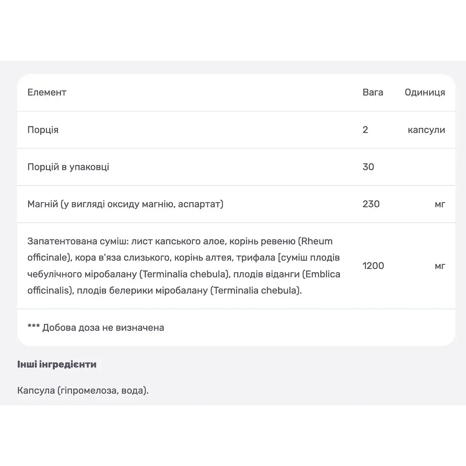Select the 'Магній' ingredient row text
The height and width of the screenshot is (466, 466).
[125, 204]
